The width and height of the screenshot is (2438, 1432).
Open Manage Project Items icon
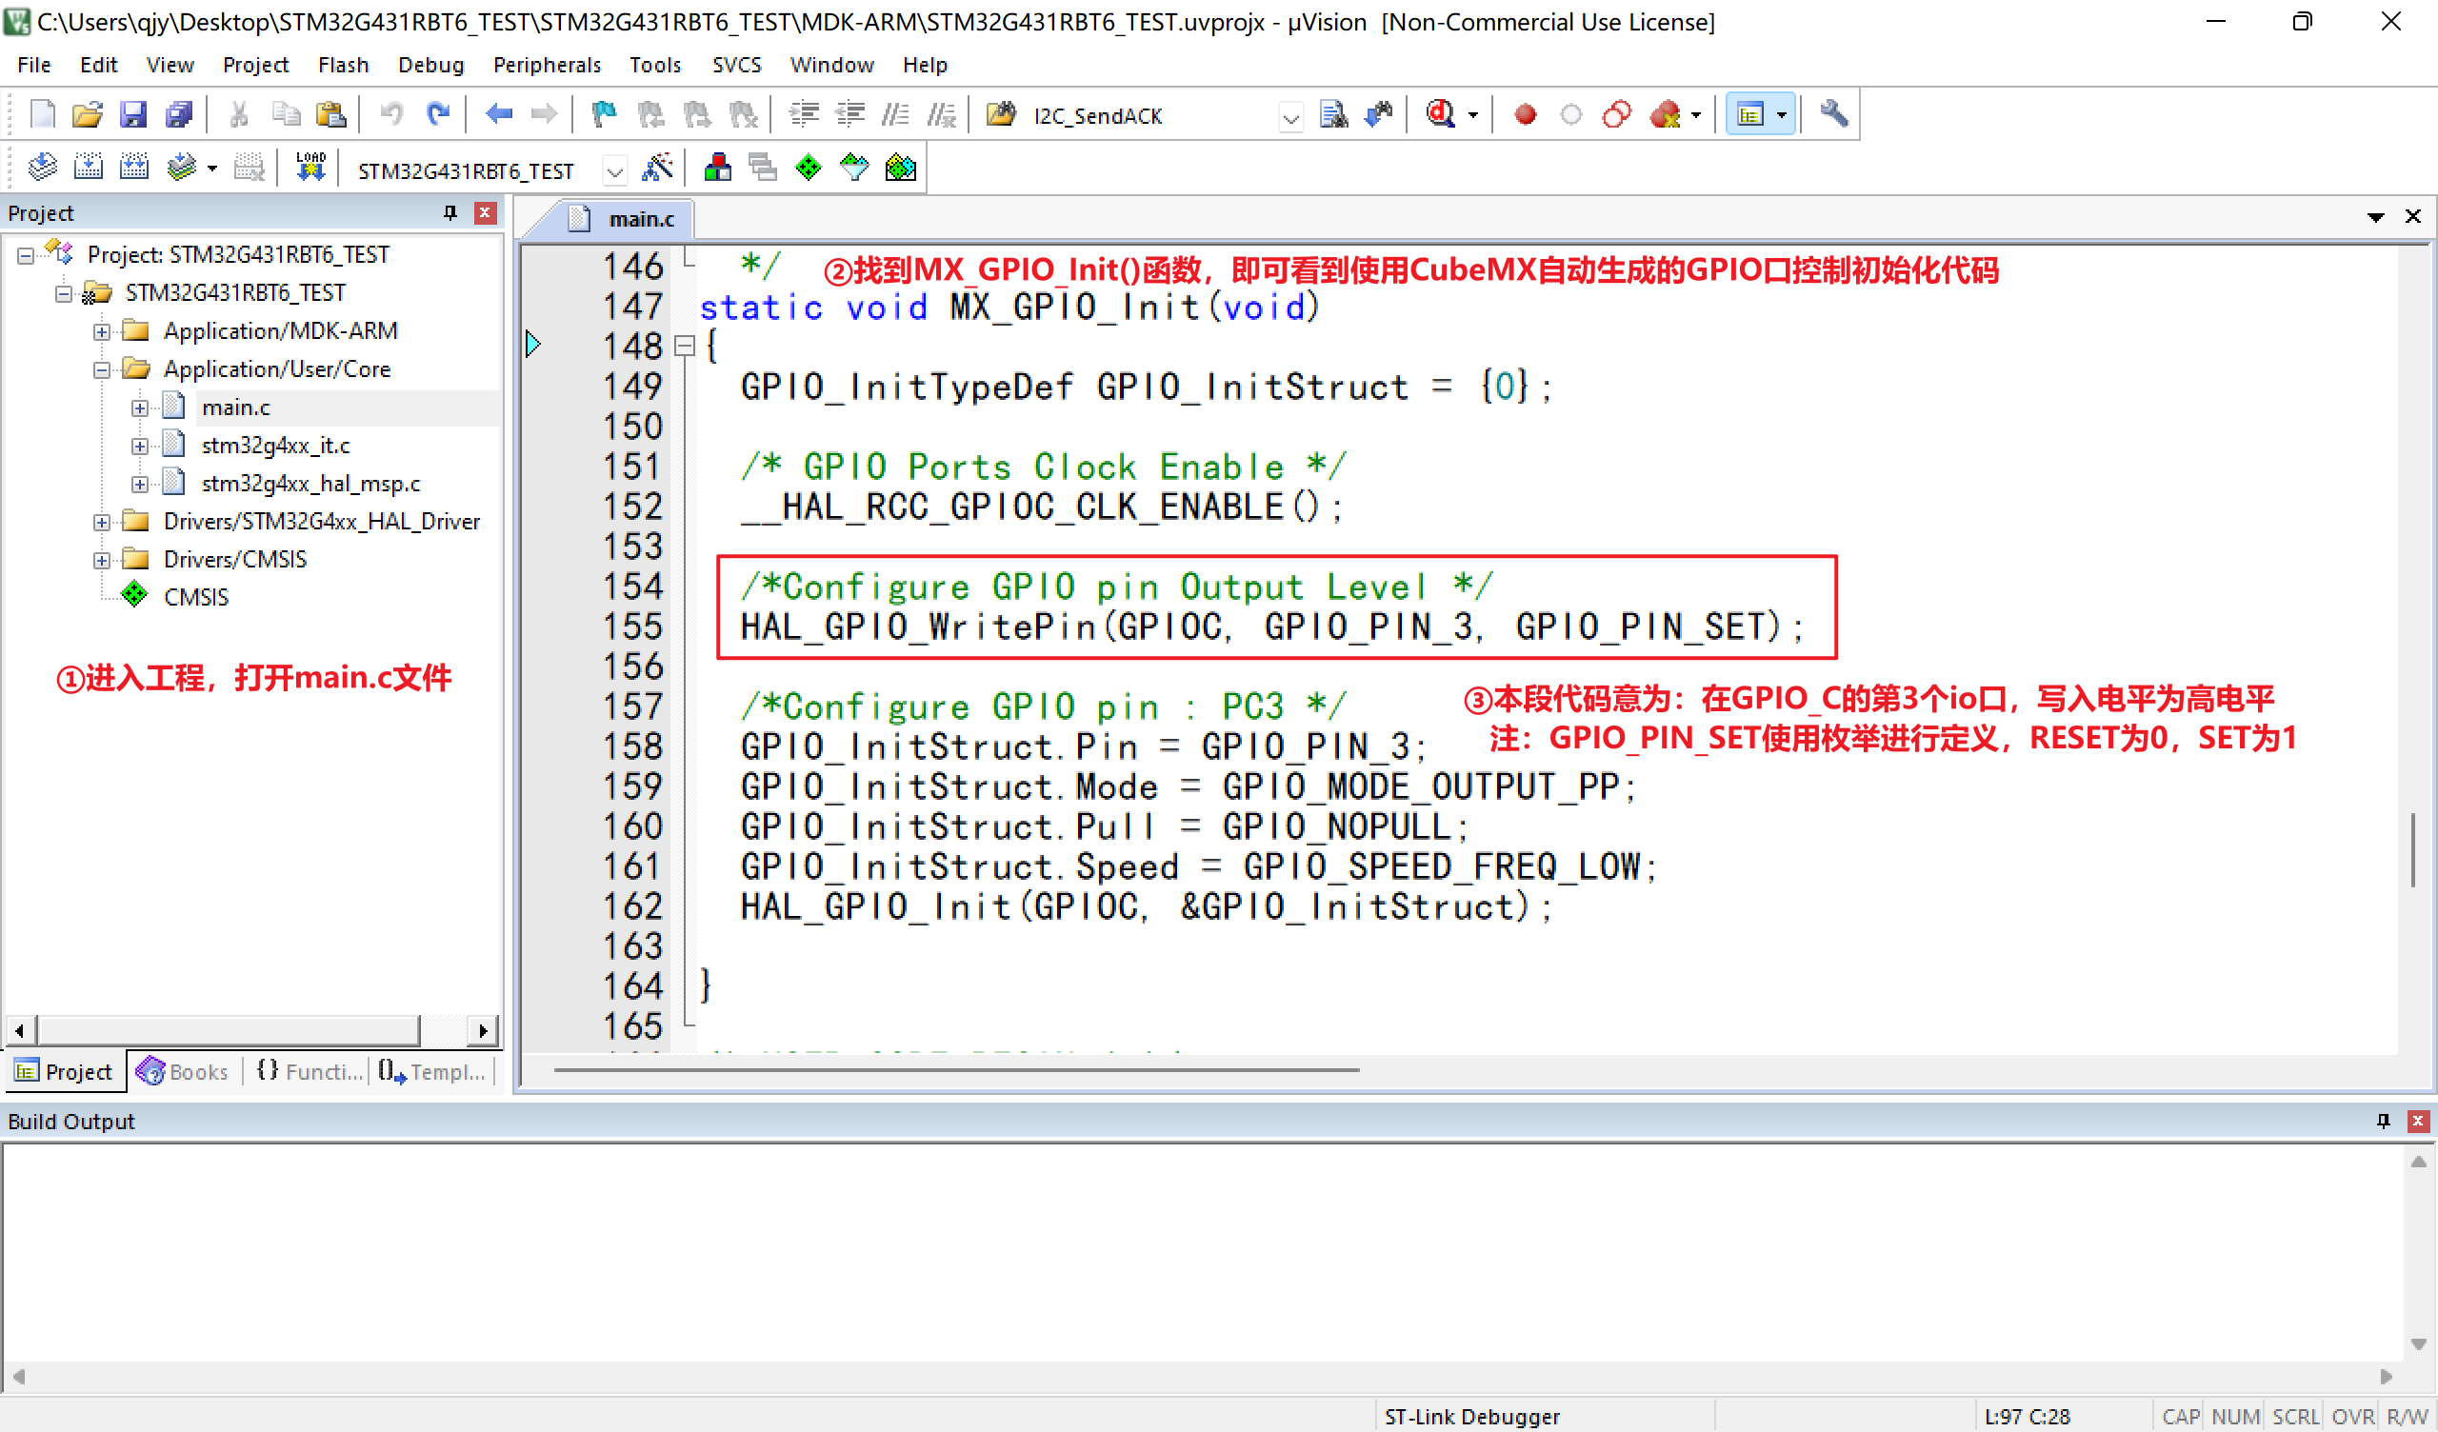717,169
